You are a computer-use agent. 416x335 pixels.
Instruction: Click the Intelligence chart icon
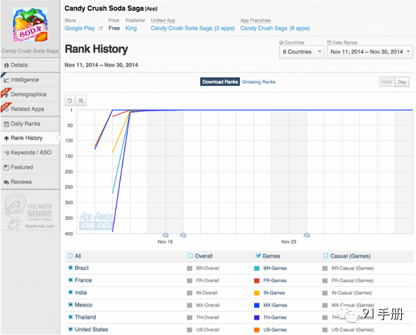click(x=6, y=80)
